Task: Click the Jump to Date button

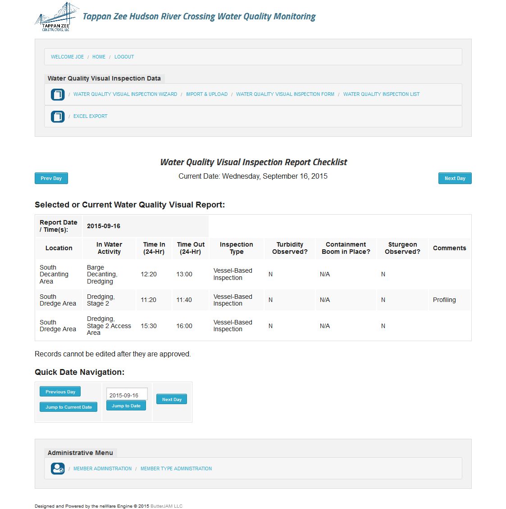Action: click(126, 406)
